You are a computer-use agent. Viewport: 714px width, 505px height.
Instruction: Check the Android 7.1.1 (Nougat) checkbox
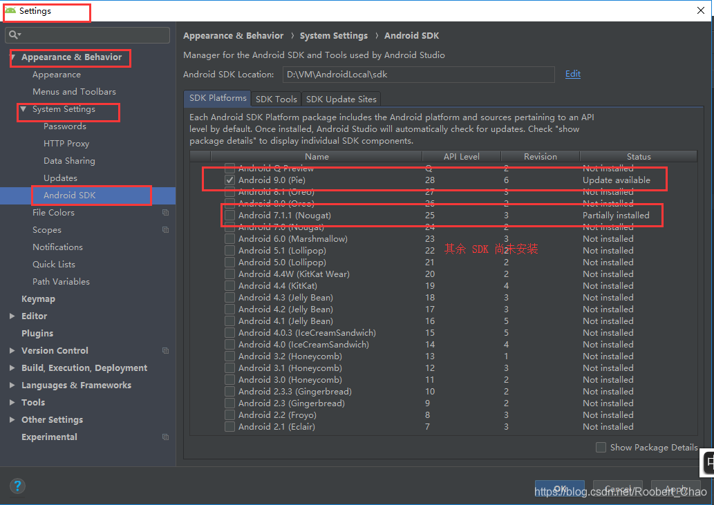[x=230, y=215]
